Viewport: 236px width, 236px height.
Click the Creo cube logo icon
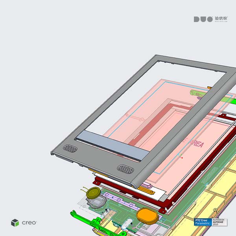click(x=15, y=223)
